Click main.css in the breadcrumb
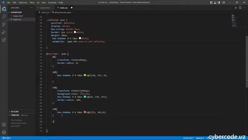The height and width of the screenshot is (140, 248). [45, 12]
